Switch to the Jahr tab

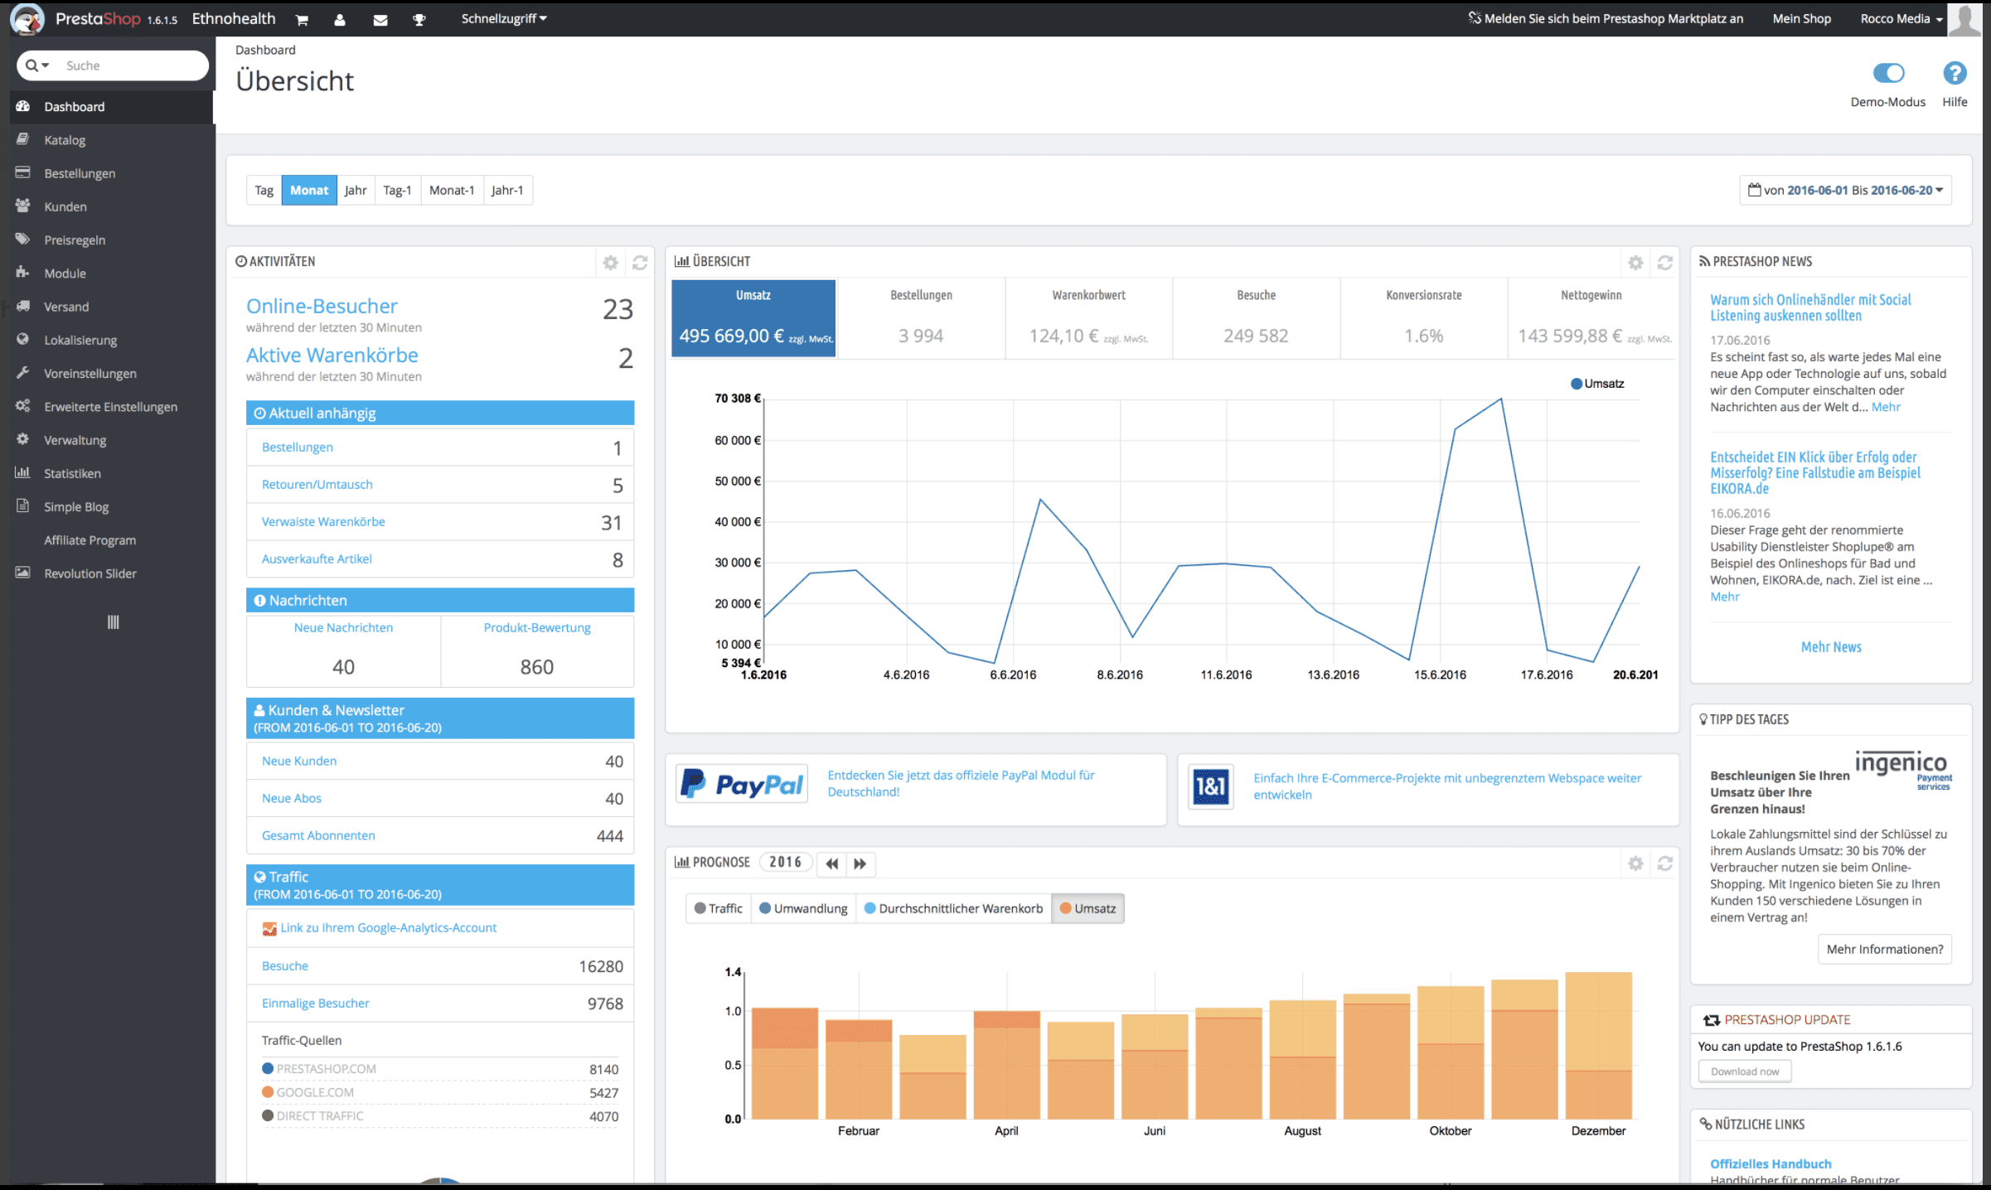[355, 190]
